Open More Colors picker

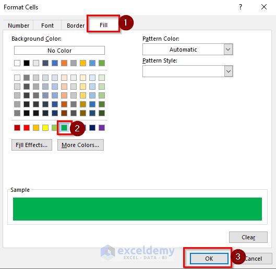coord(80,145)
